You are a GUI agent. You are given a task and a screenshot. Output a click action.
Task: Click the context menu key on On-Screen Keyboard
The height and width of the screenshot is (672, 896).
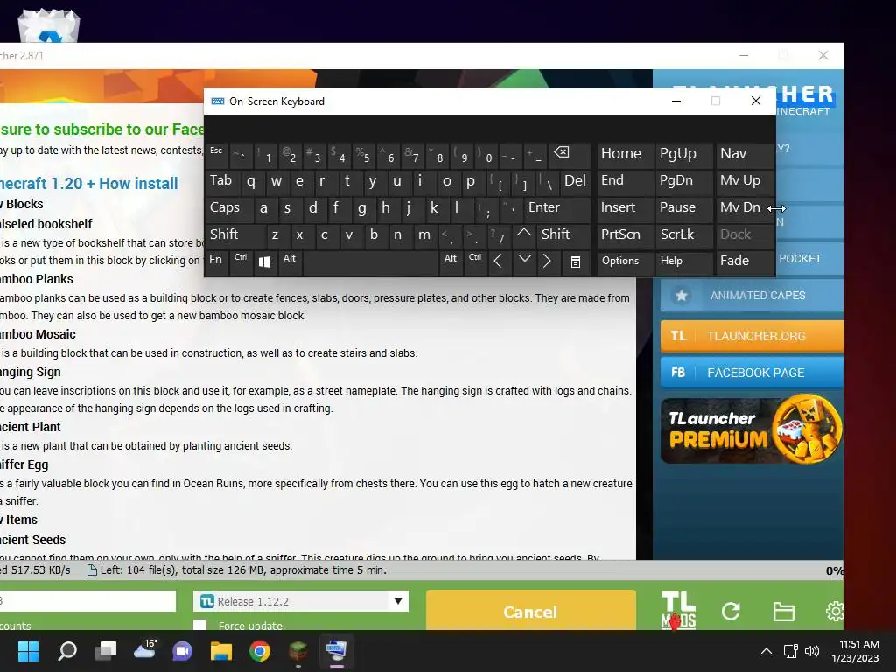click(x=576, y=262)
